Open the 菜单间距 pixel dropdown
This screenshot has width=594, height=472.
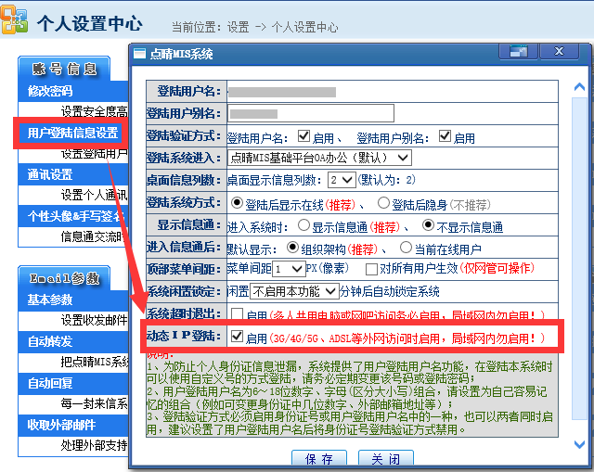point(288,268)
